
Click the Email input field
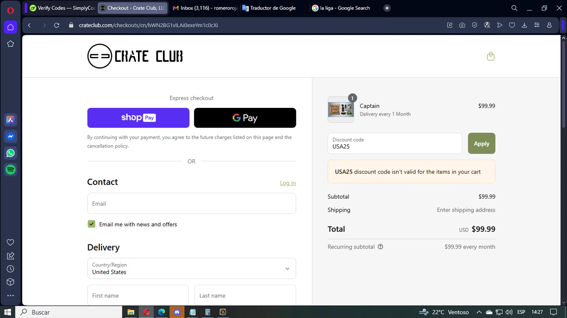coord(192,204)
